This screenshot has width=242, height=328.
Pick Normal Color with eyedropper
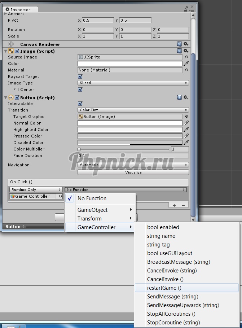coord(186,123)
